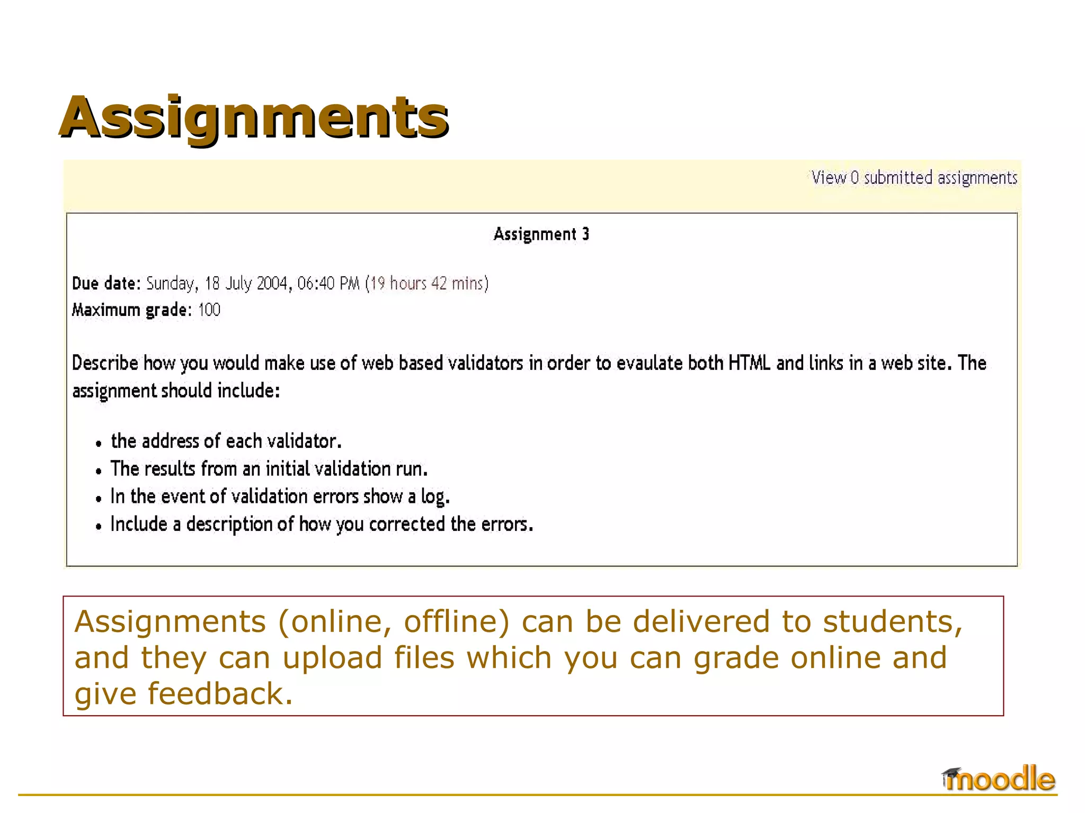Open the View 0 submitted assignments link

(914, 178)
